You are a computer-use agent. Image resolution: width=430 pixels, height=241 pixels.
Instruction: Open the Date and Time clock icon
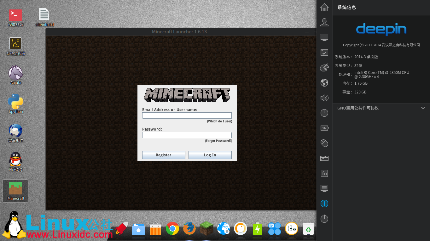324,113
